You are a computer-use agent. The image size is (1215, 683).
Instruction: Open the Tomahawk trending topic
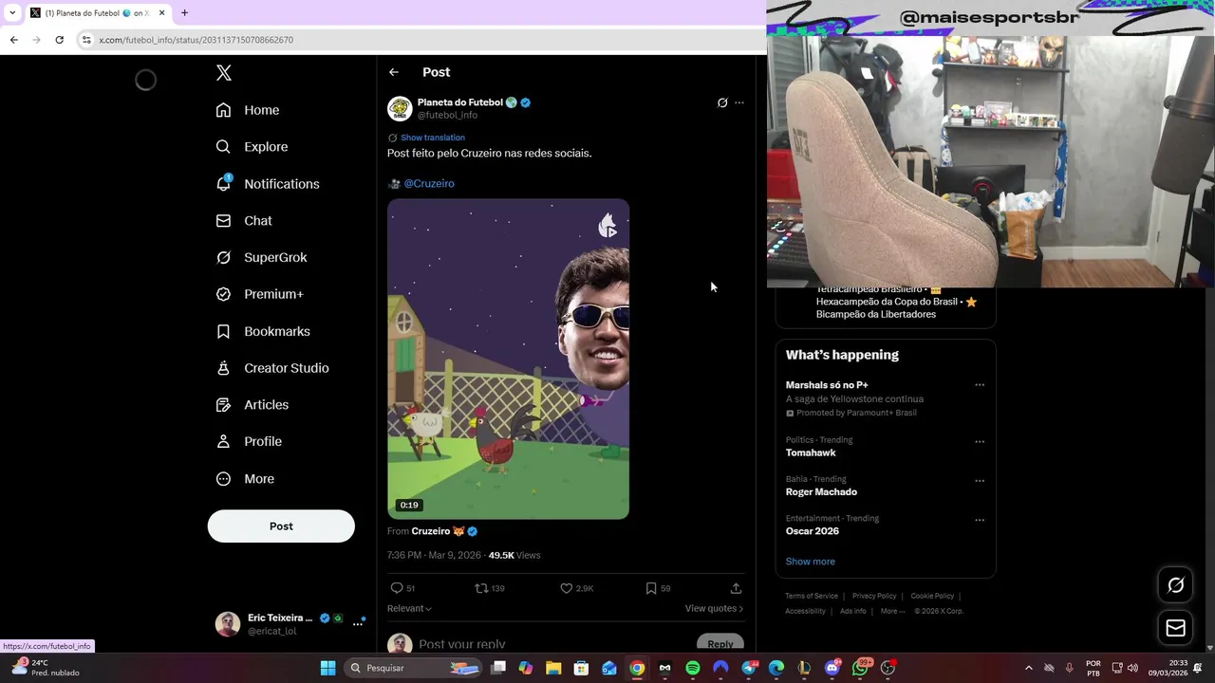pos(811,453)
